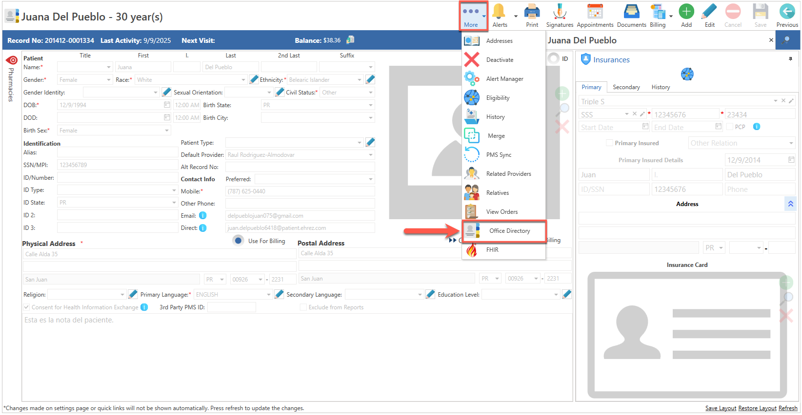Select Merge from the More menu
Screen dimensions: 802x415
[503, 136]
